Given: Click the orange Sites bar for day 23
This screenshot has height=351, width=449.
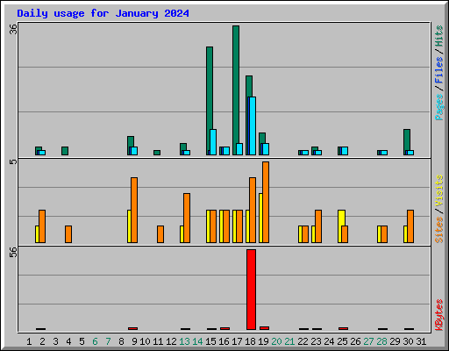Looking at the screenshot, I should 318,226.
